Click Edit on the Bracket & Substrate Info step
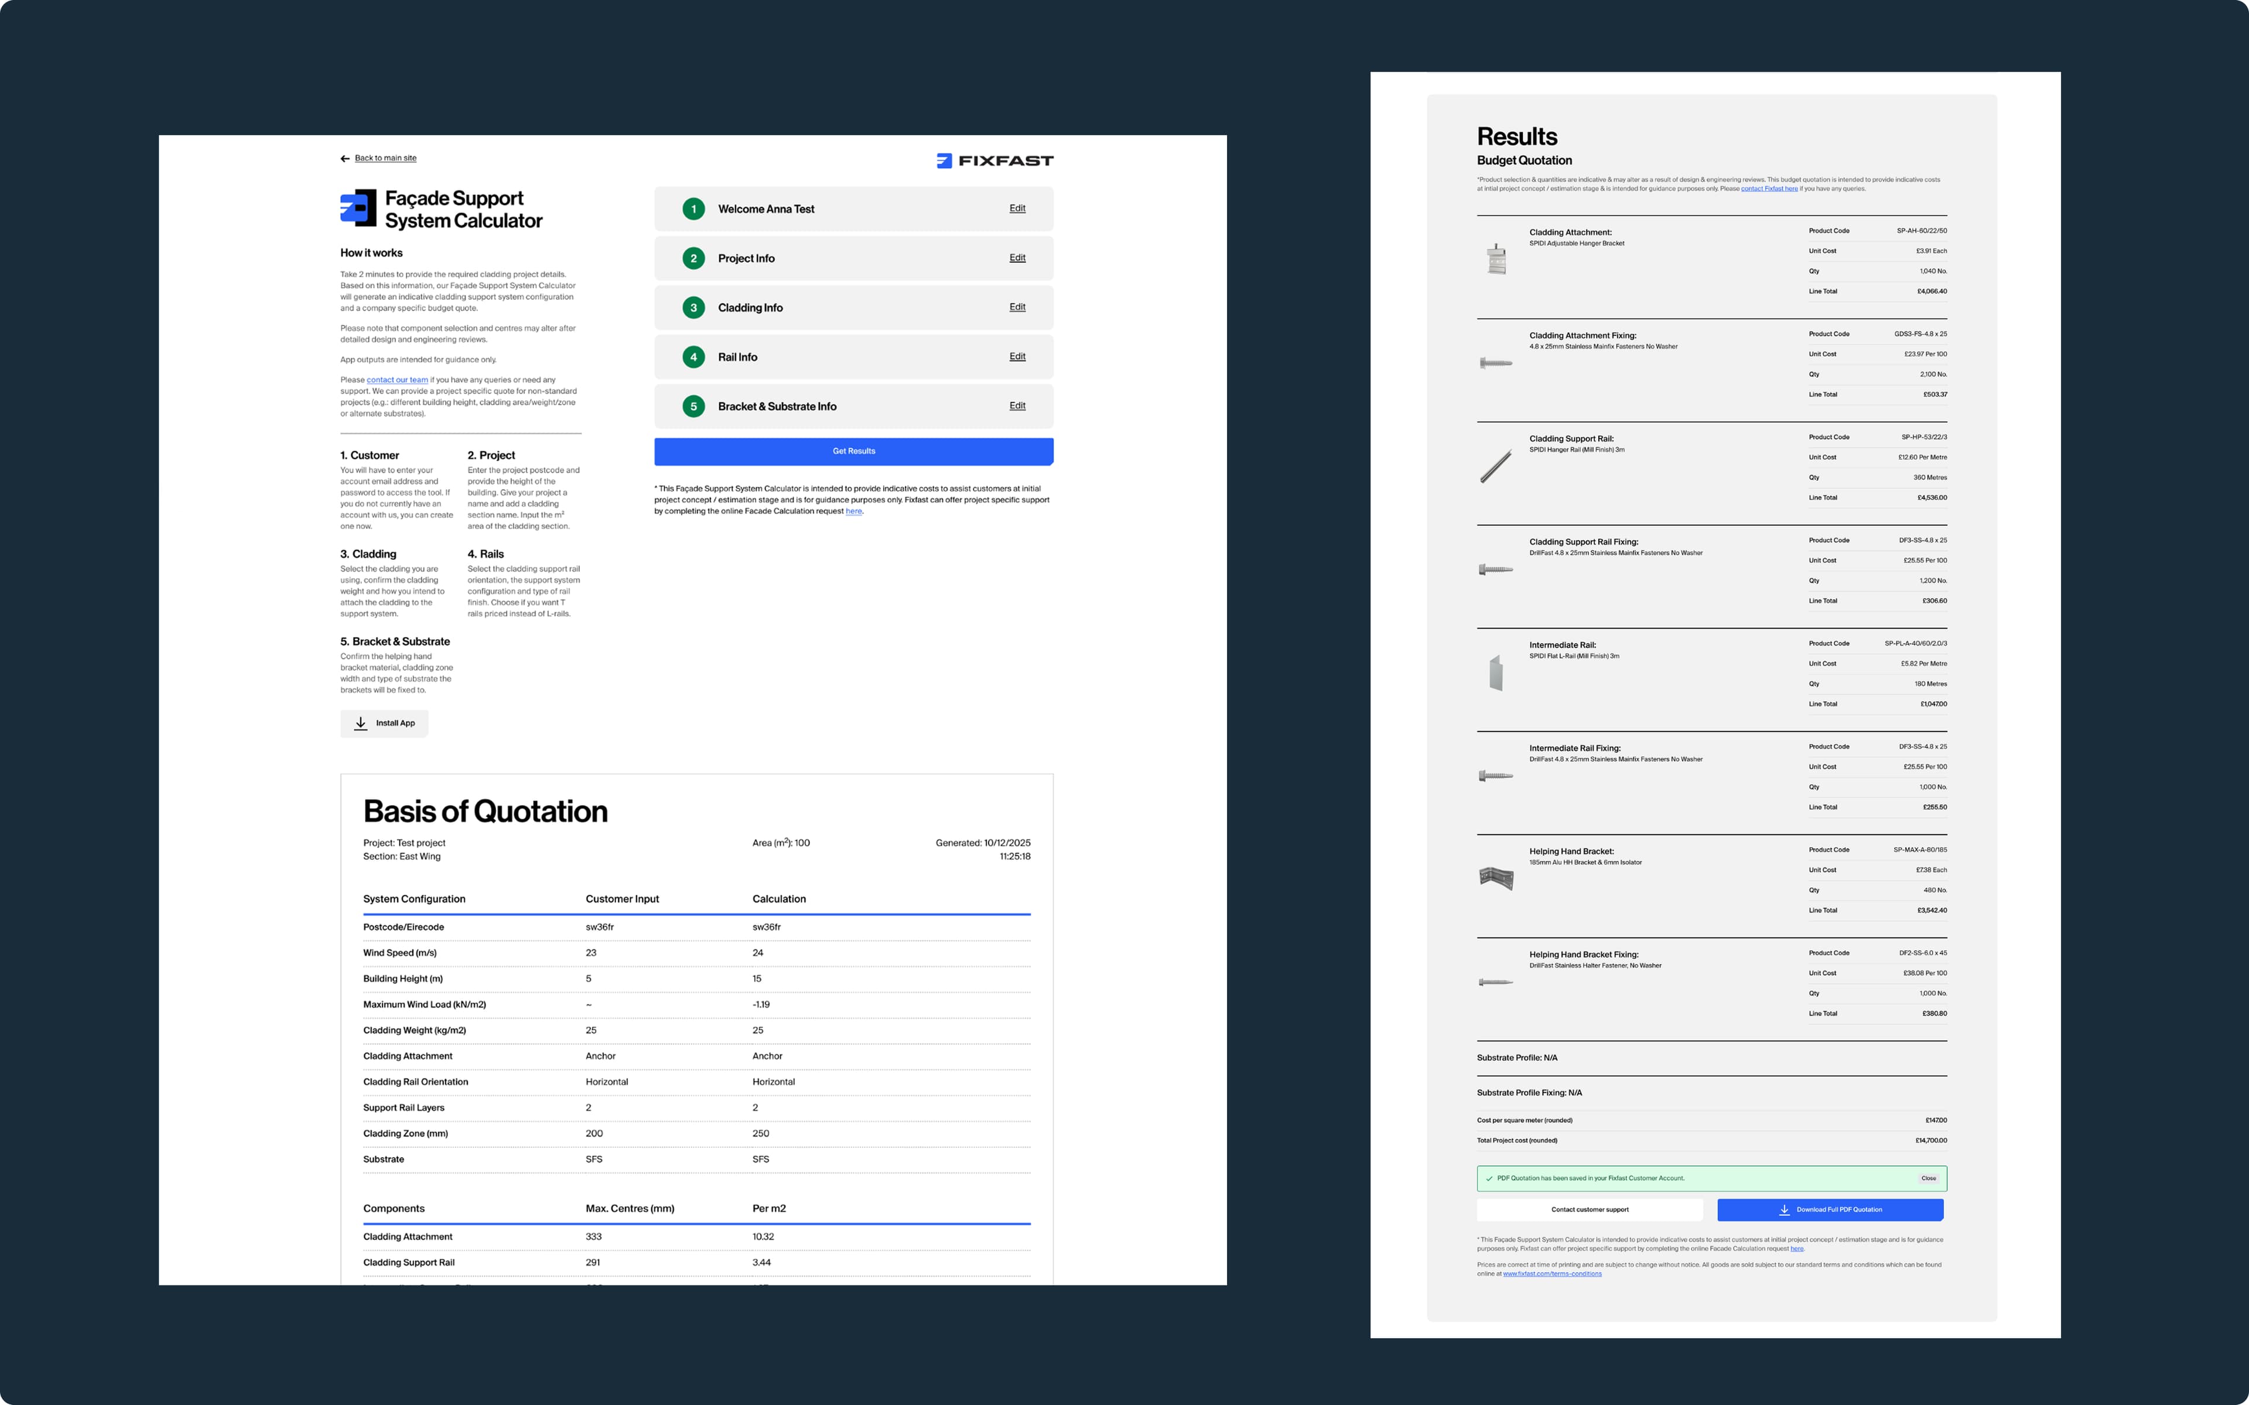 pos(1017,406)
